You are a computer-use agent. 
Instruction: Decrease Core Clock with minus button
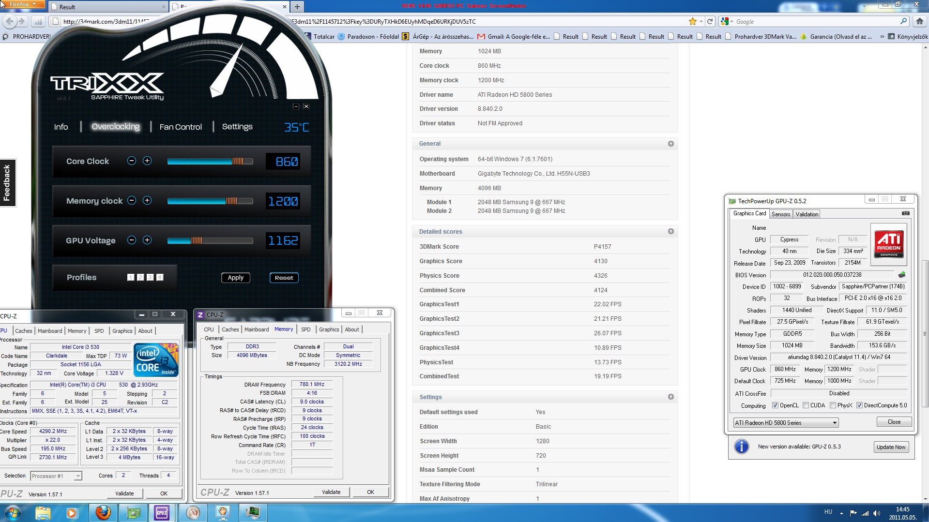132,161
